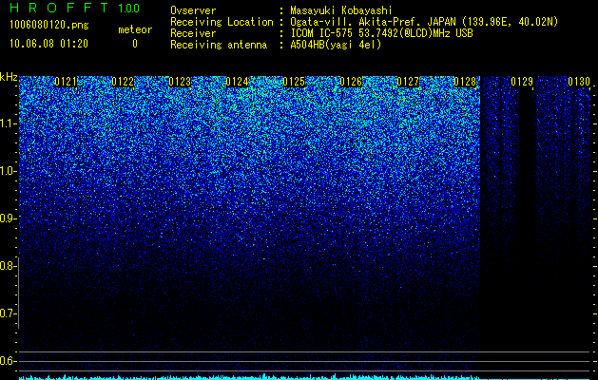598x380 pixels.
Task: Select the 0122 time marker
Action: click(x=123, y=82)
